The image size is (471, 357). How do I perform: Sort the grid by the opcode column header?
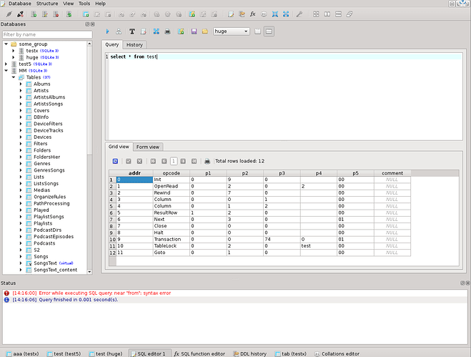click(x=172, y=173)
